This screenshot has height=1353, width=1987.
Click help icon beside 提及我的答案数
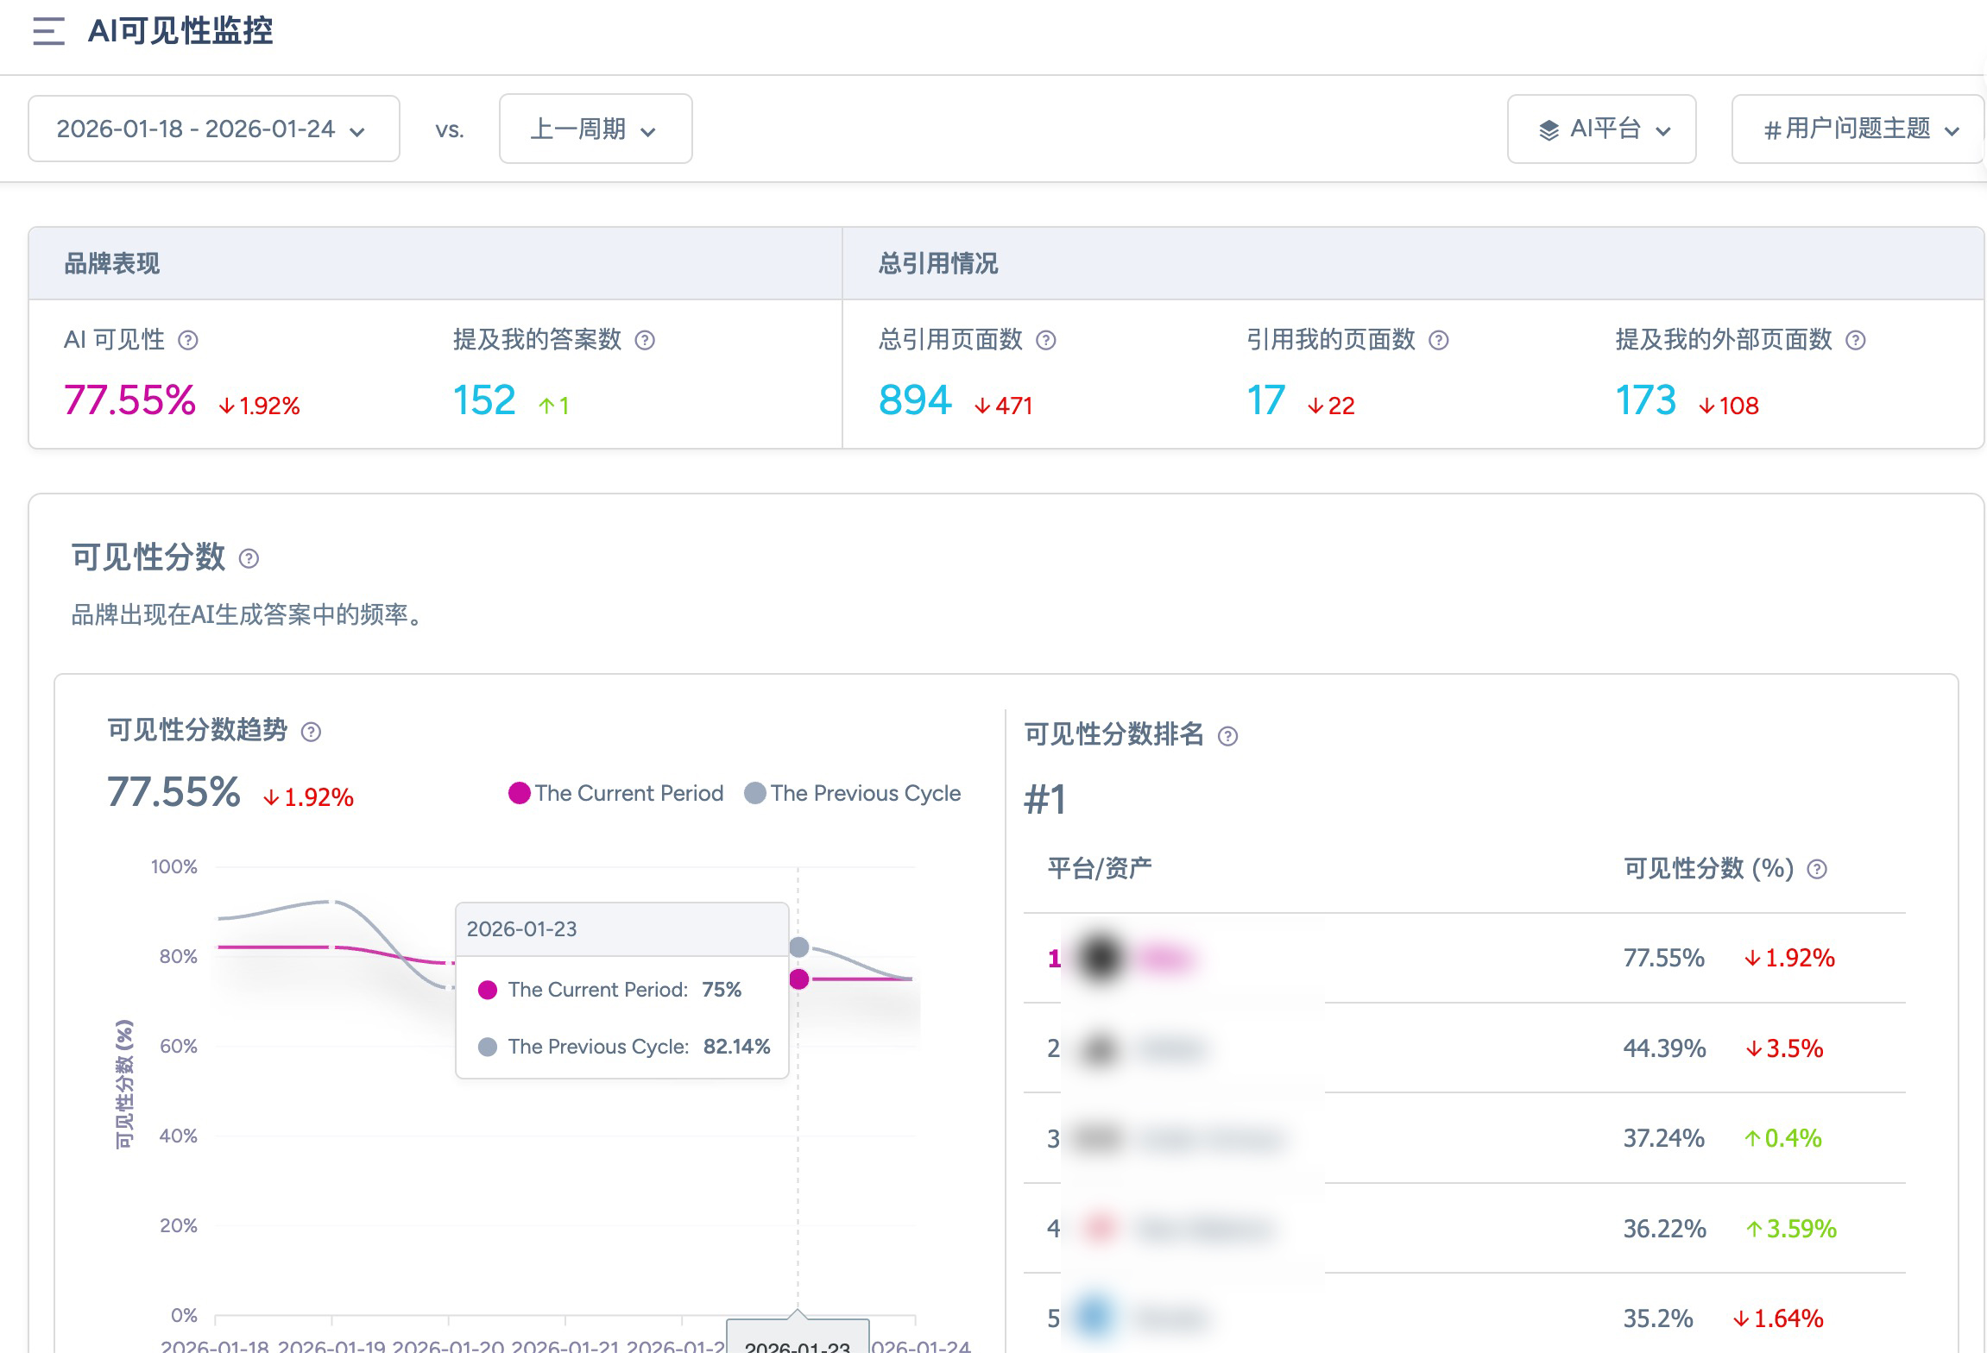point(645,340)
